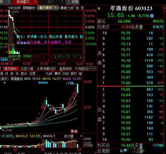Click the 重大事件 label
Image resolution: width=166 pixels, height=154 pixels.
pos(46,8)
